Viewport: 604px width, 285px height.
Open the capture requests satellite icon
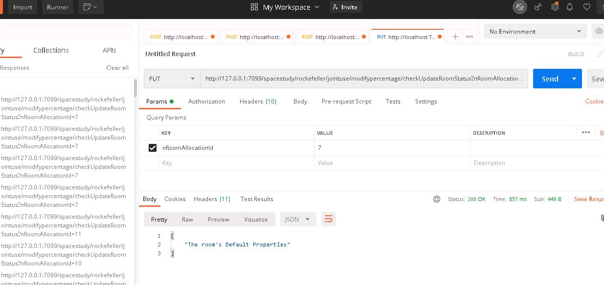pyautogui.click(x=538, y=7)
